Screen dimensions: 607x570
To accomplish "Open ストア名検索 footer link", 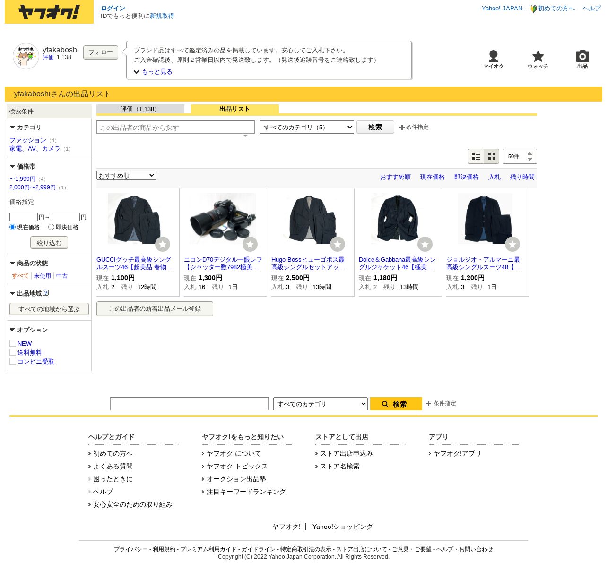I will coord(340,466).
